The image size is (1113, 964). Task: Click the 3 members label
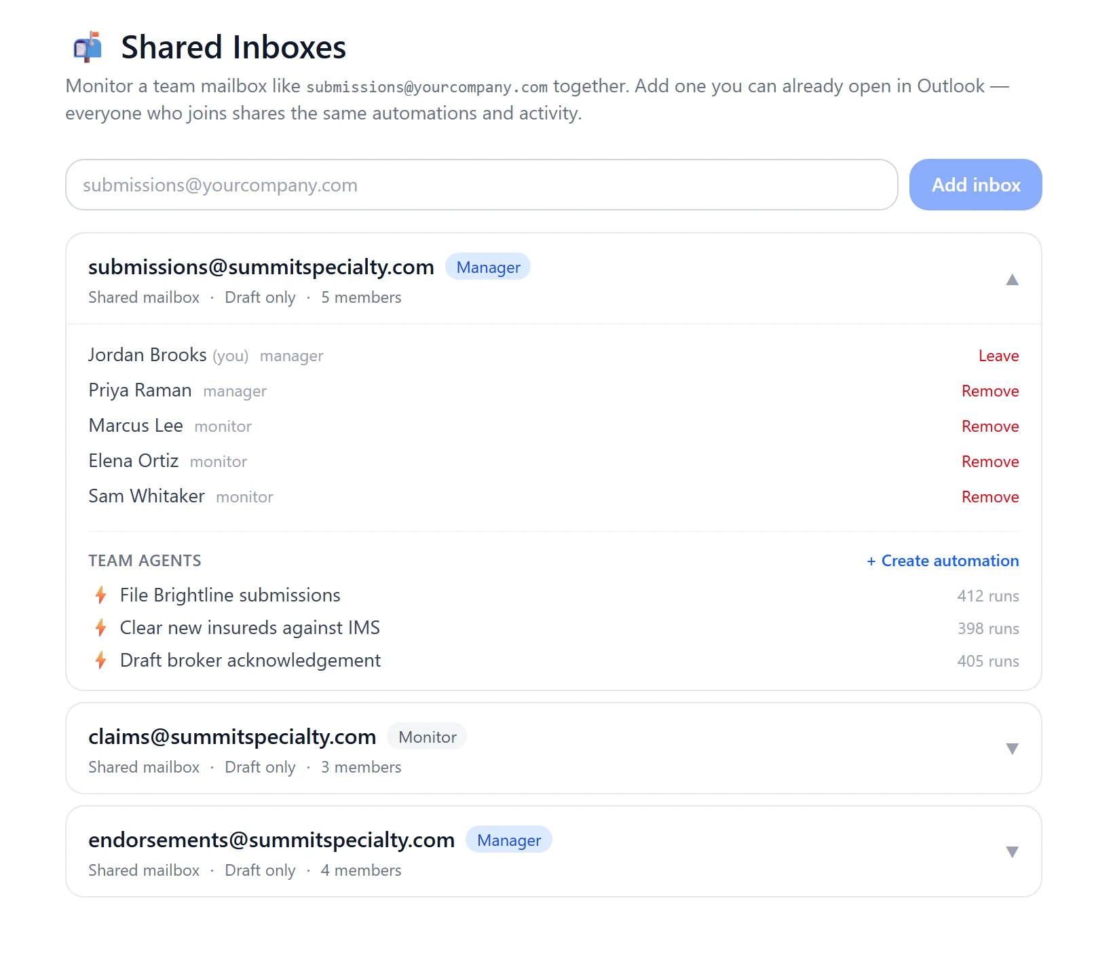tap(361, 767)
